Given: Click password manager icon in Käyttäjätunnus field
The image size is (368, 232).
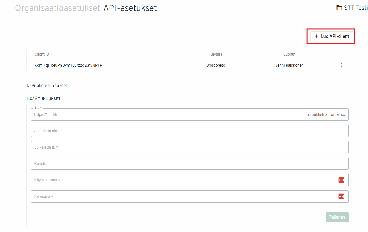Looking at the screenshot, I should (x=341, y=180).
